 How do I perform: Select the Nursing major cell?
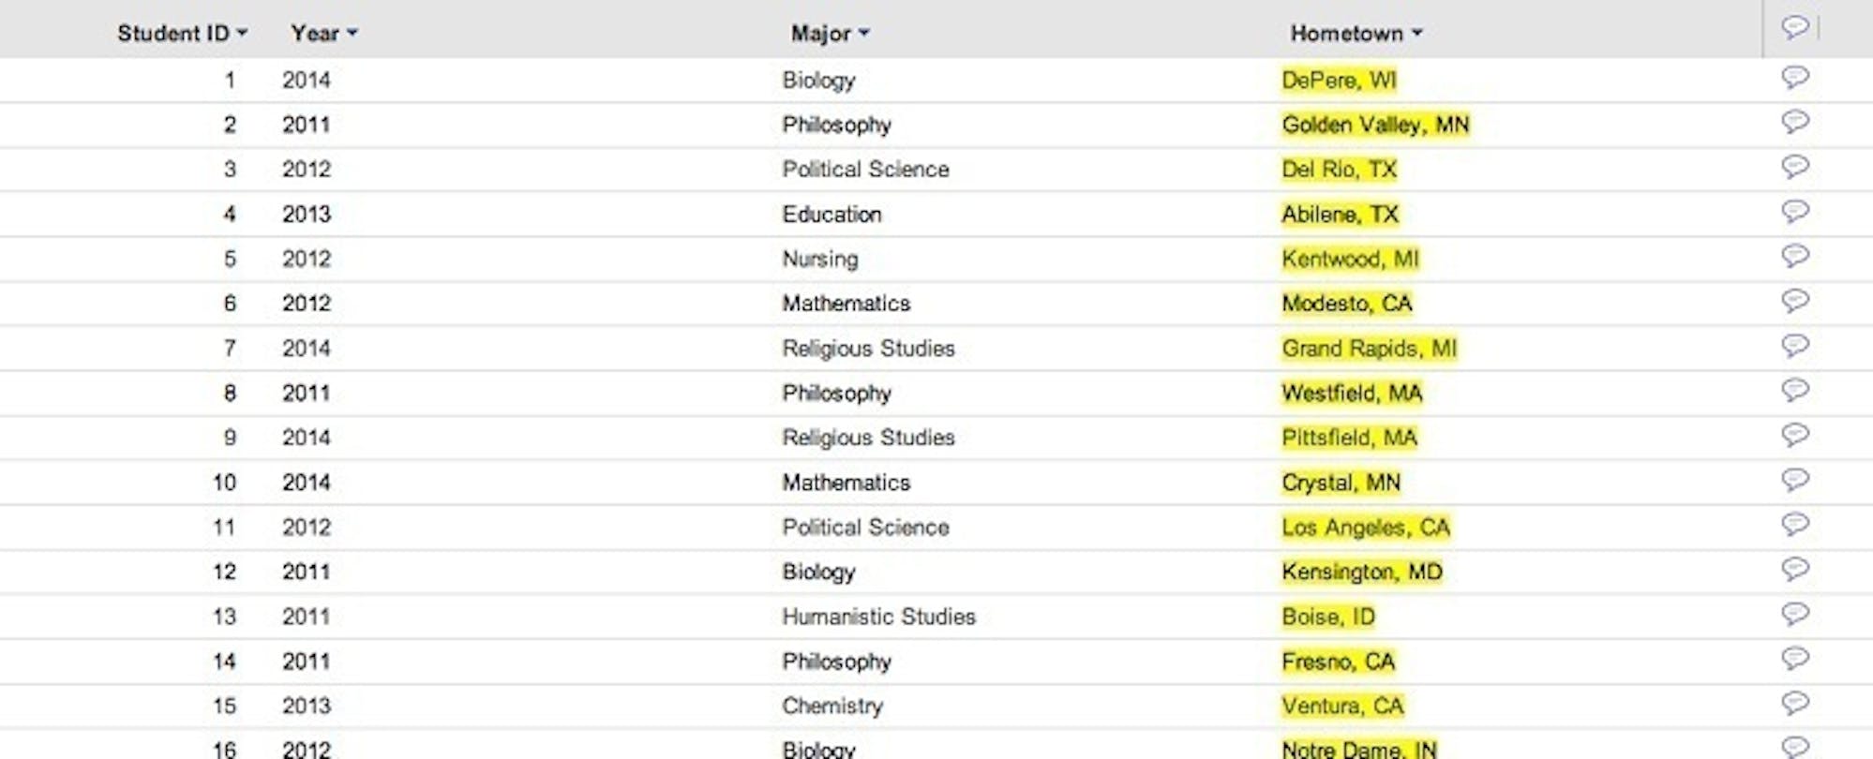tap(820, 260)
